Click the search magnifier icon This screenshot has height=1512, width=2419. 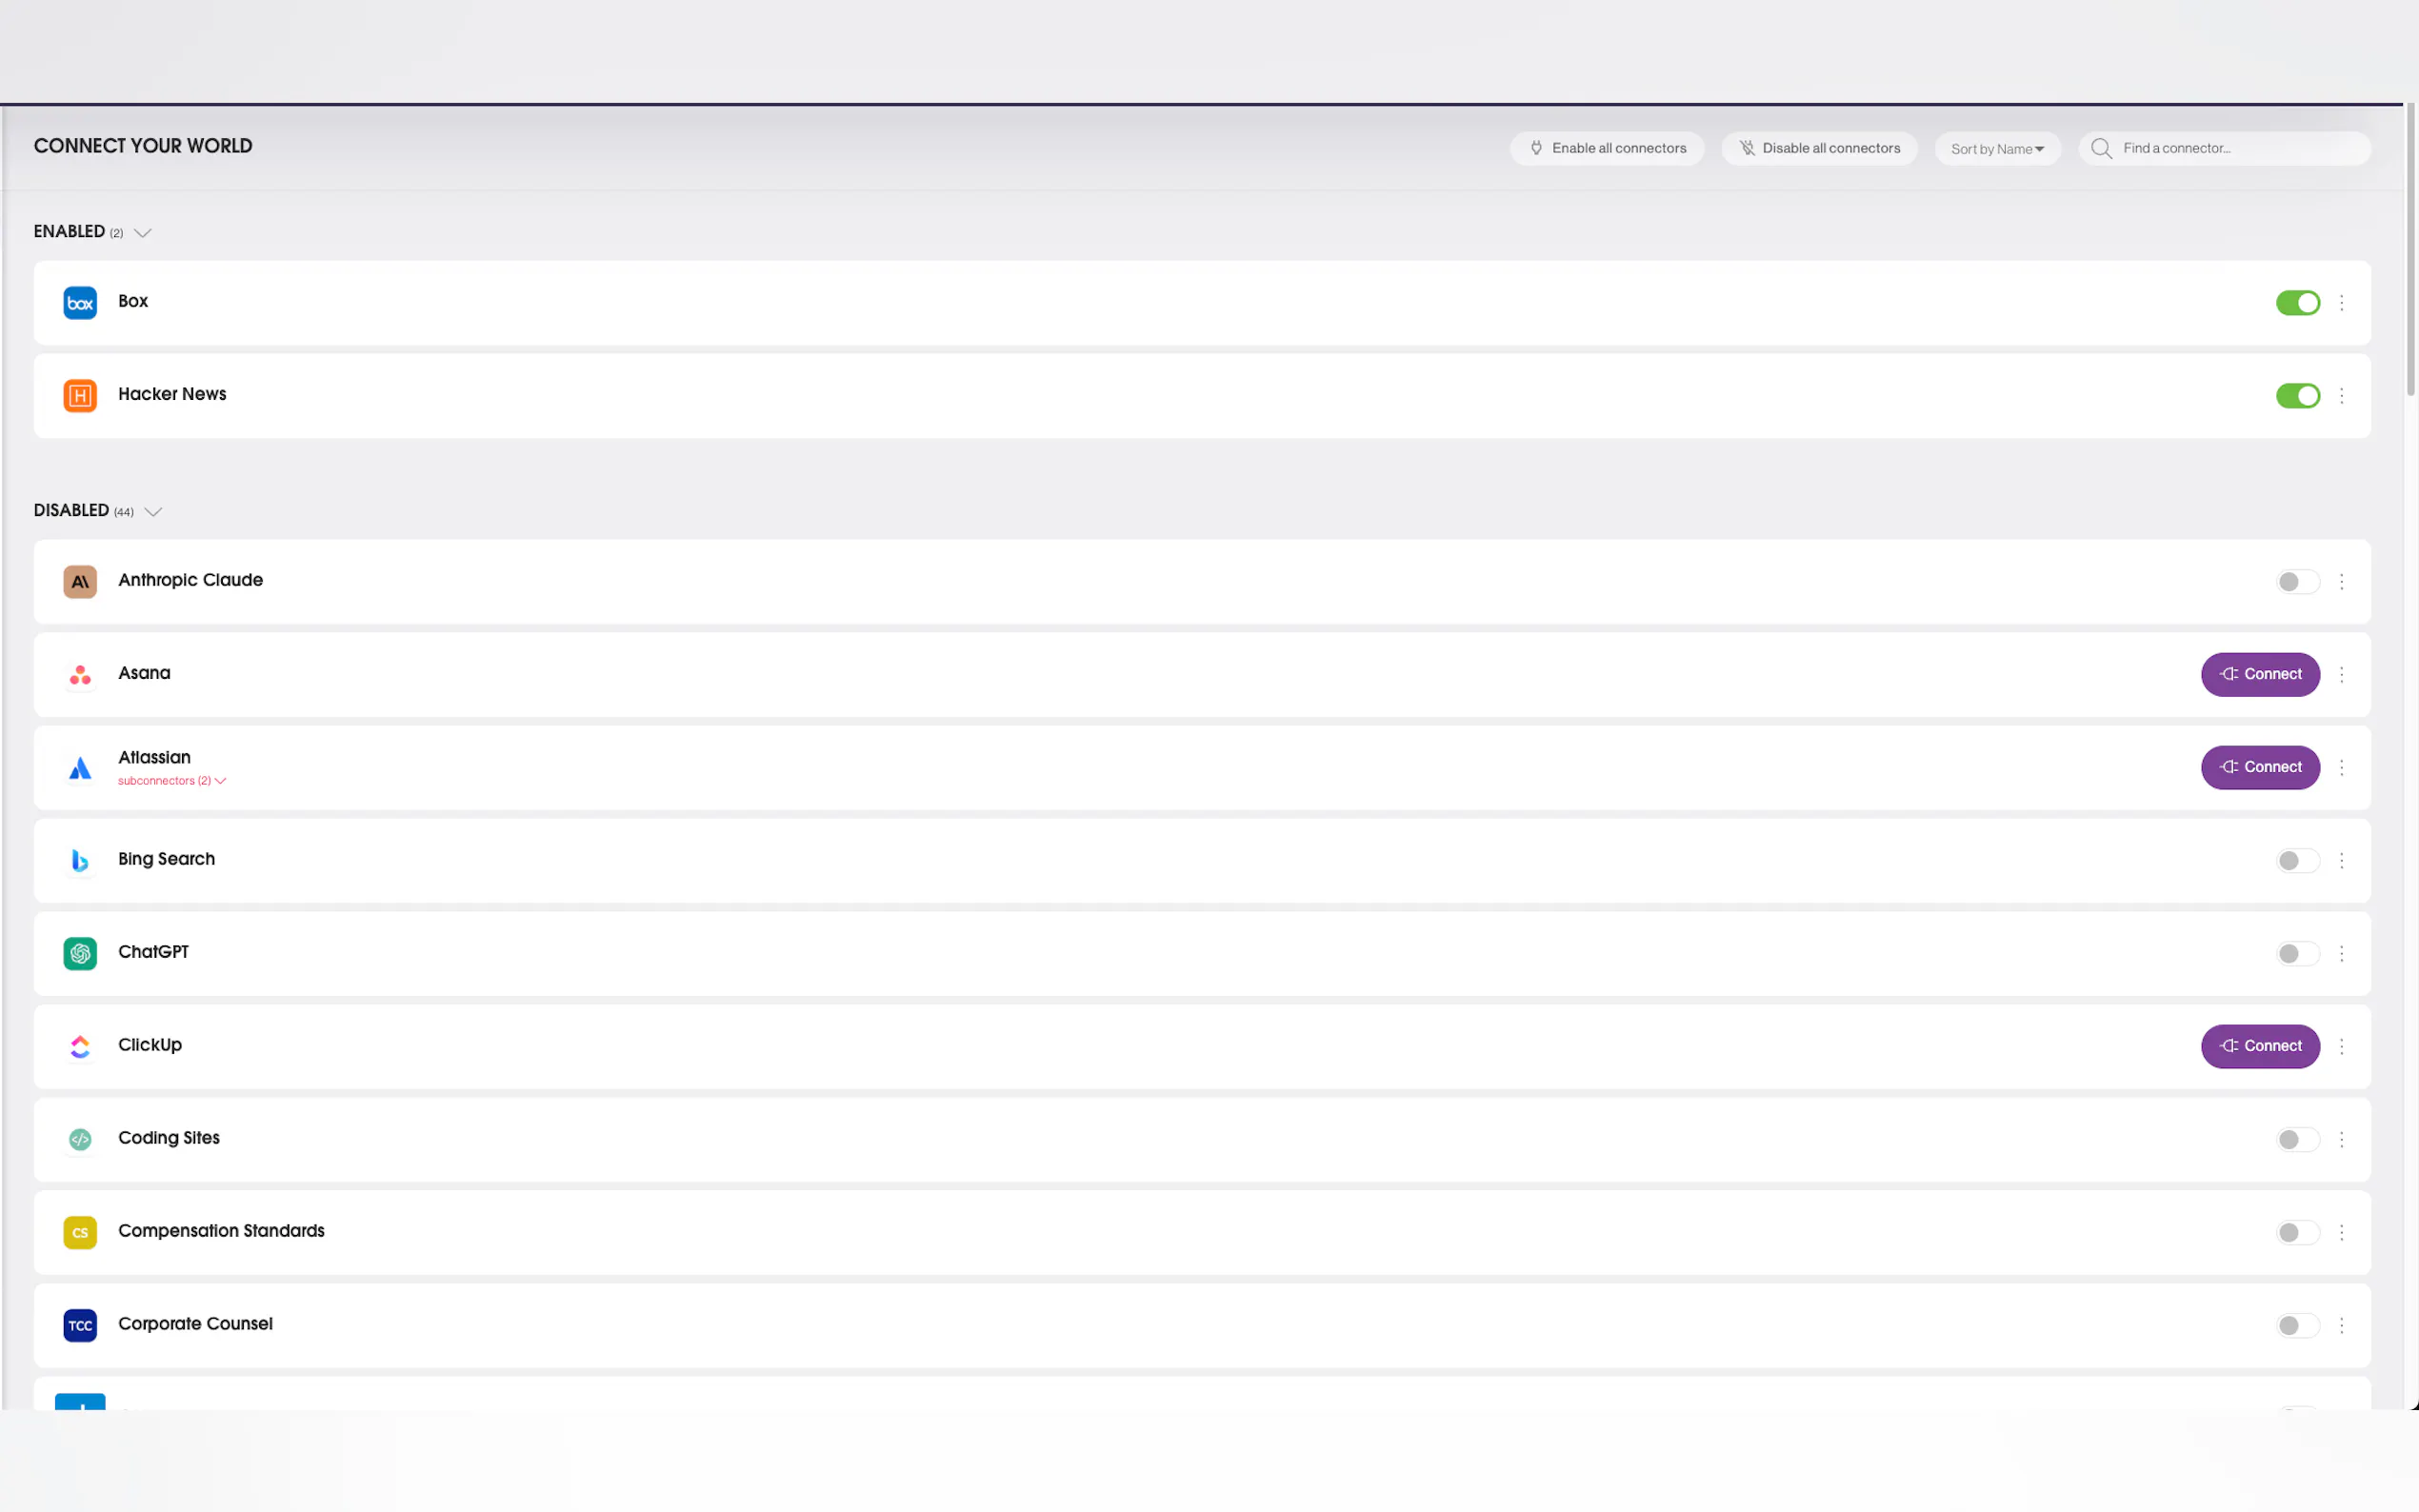coord(2101,149)
